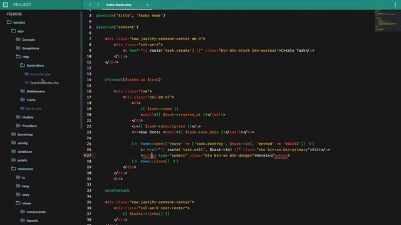
Task: Click line number 25 in gutter
Action: (89, 144)
